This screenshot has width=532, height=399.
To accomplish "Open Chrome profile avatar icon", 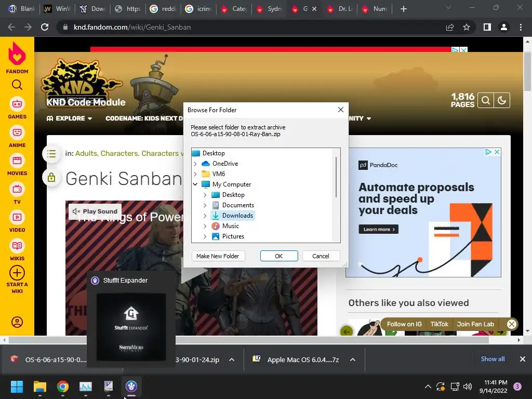I will point(504,27).
